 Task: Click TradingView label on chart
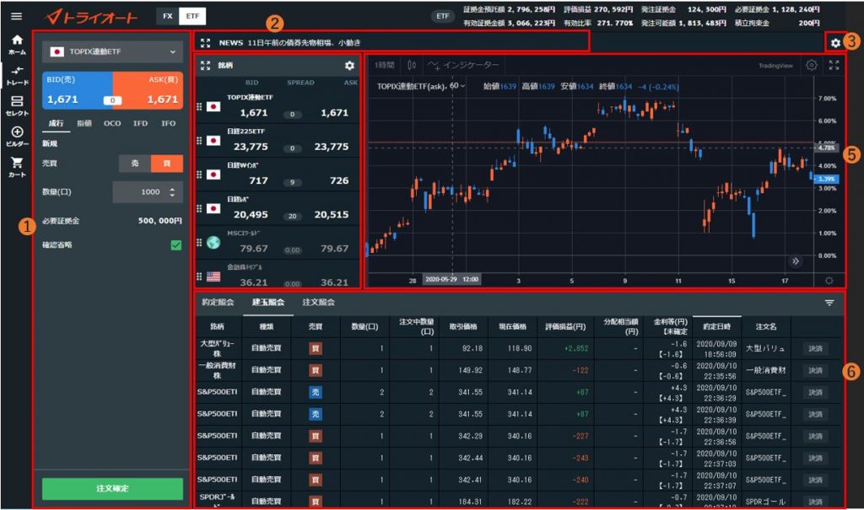[775, 66]
